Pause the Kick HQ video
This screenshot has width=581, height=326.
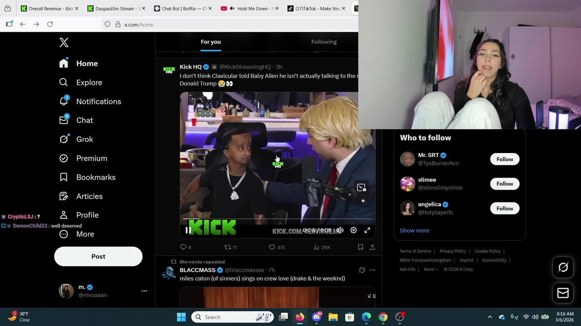[188, 230]
